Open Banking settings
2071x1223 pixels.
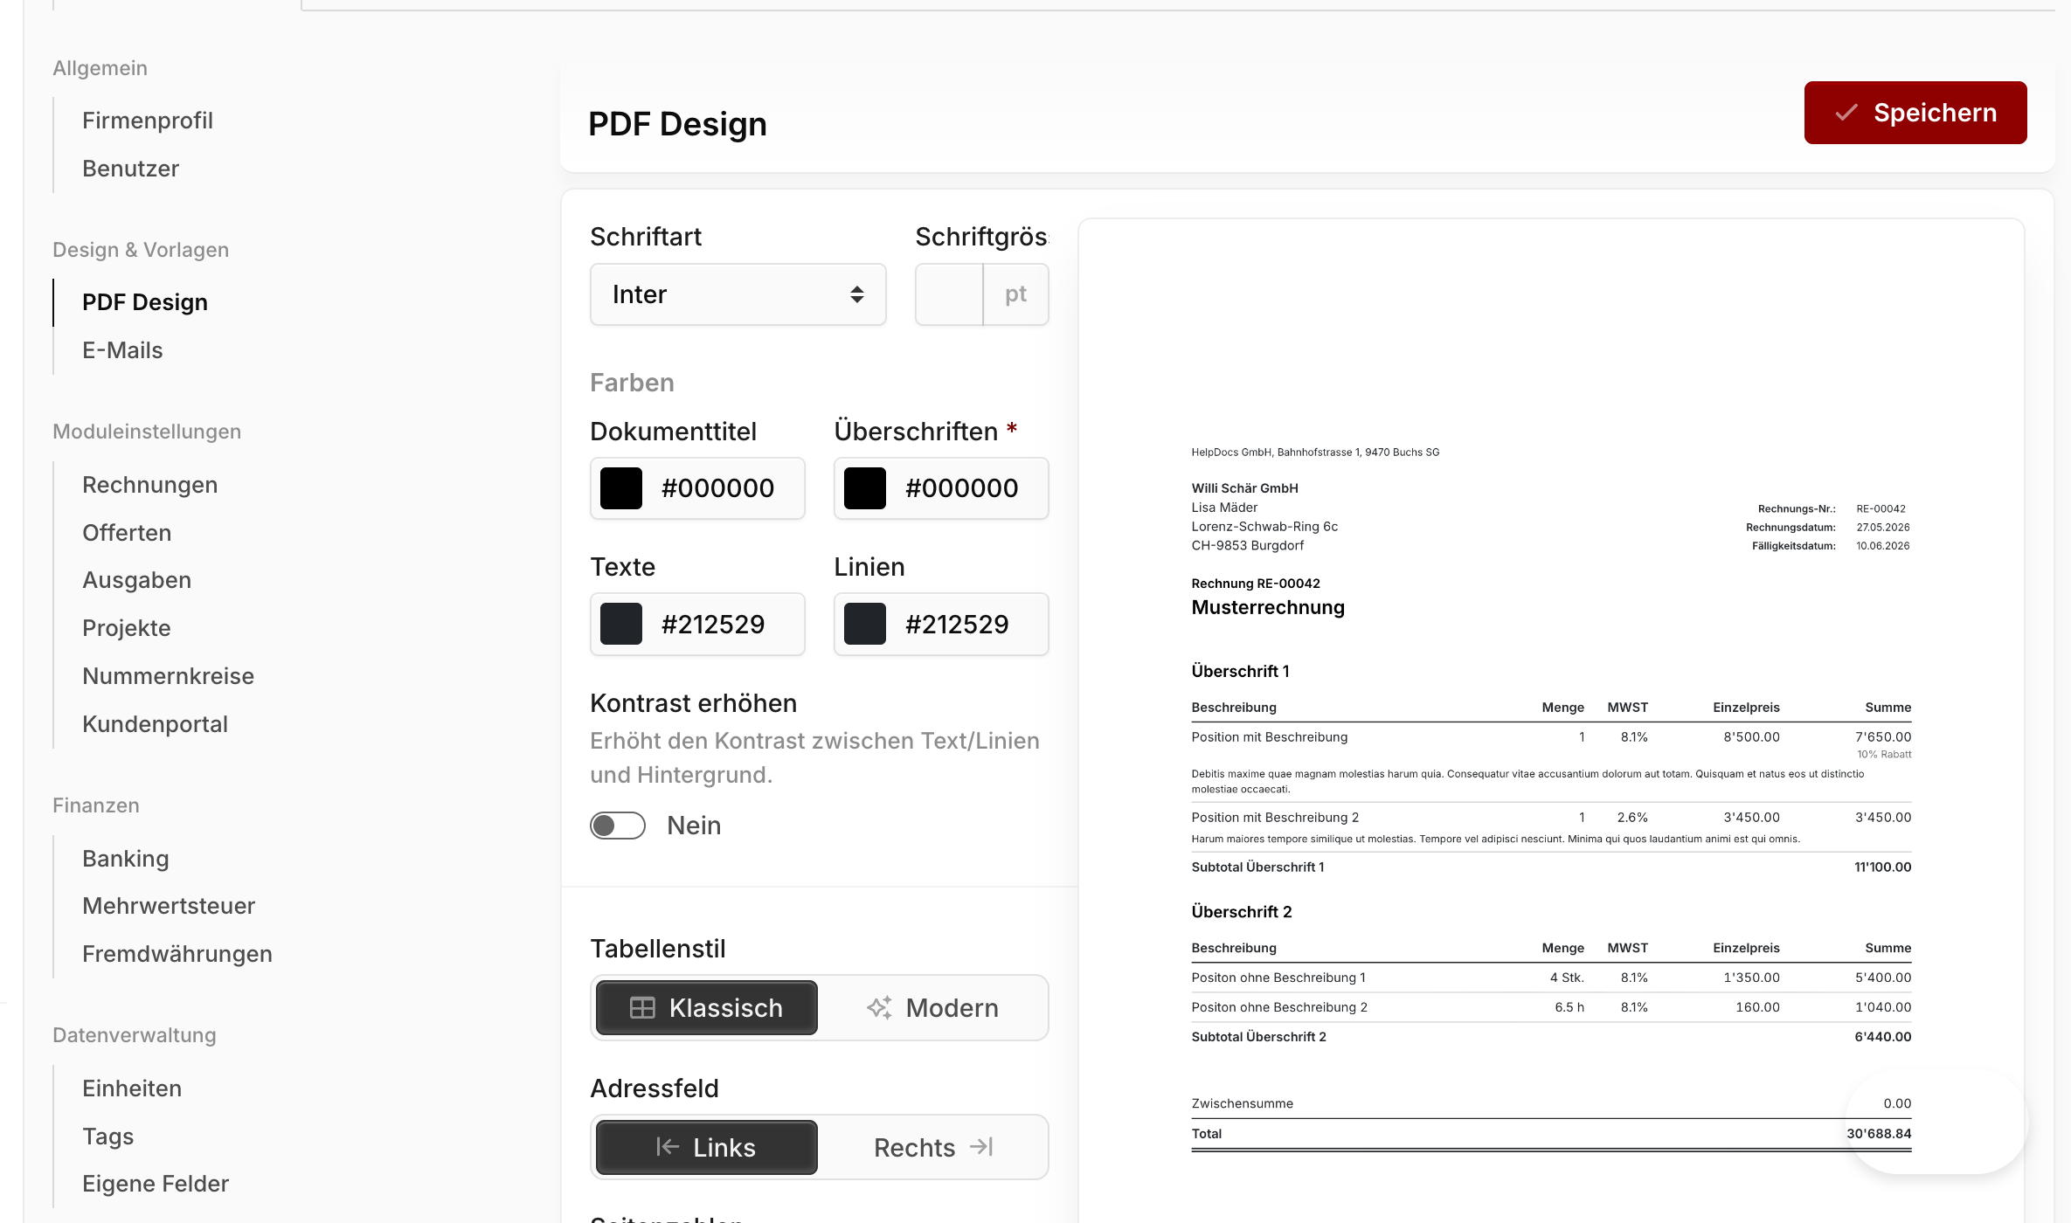126,859
